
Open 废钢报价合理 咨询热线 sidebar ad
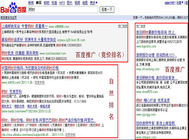coord(156,55)
